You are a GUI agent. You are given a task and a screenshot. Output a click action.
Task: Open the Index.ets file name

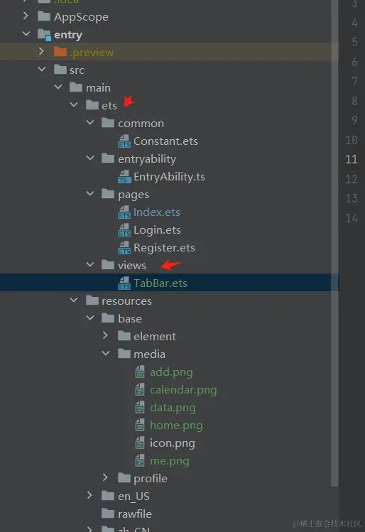(x=157, y=212)
